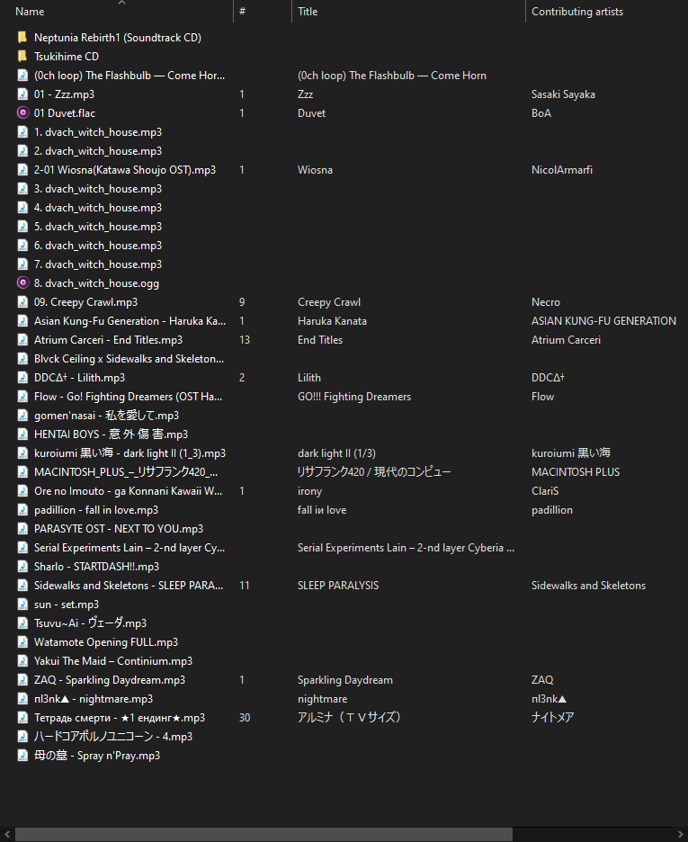Click the Duvet title cell
This screenshot has height=842, width=688.
coord(311,113)
